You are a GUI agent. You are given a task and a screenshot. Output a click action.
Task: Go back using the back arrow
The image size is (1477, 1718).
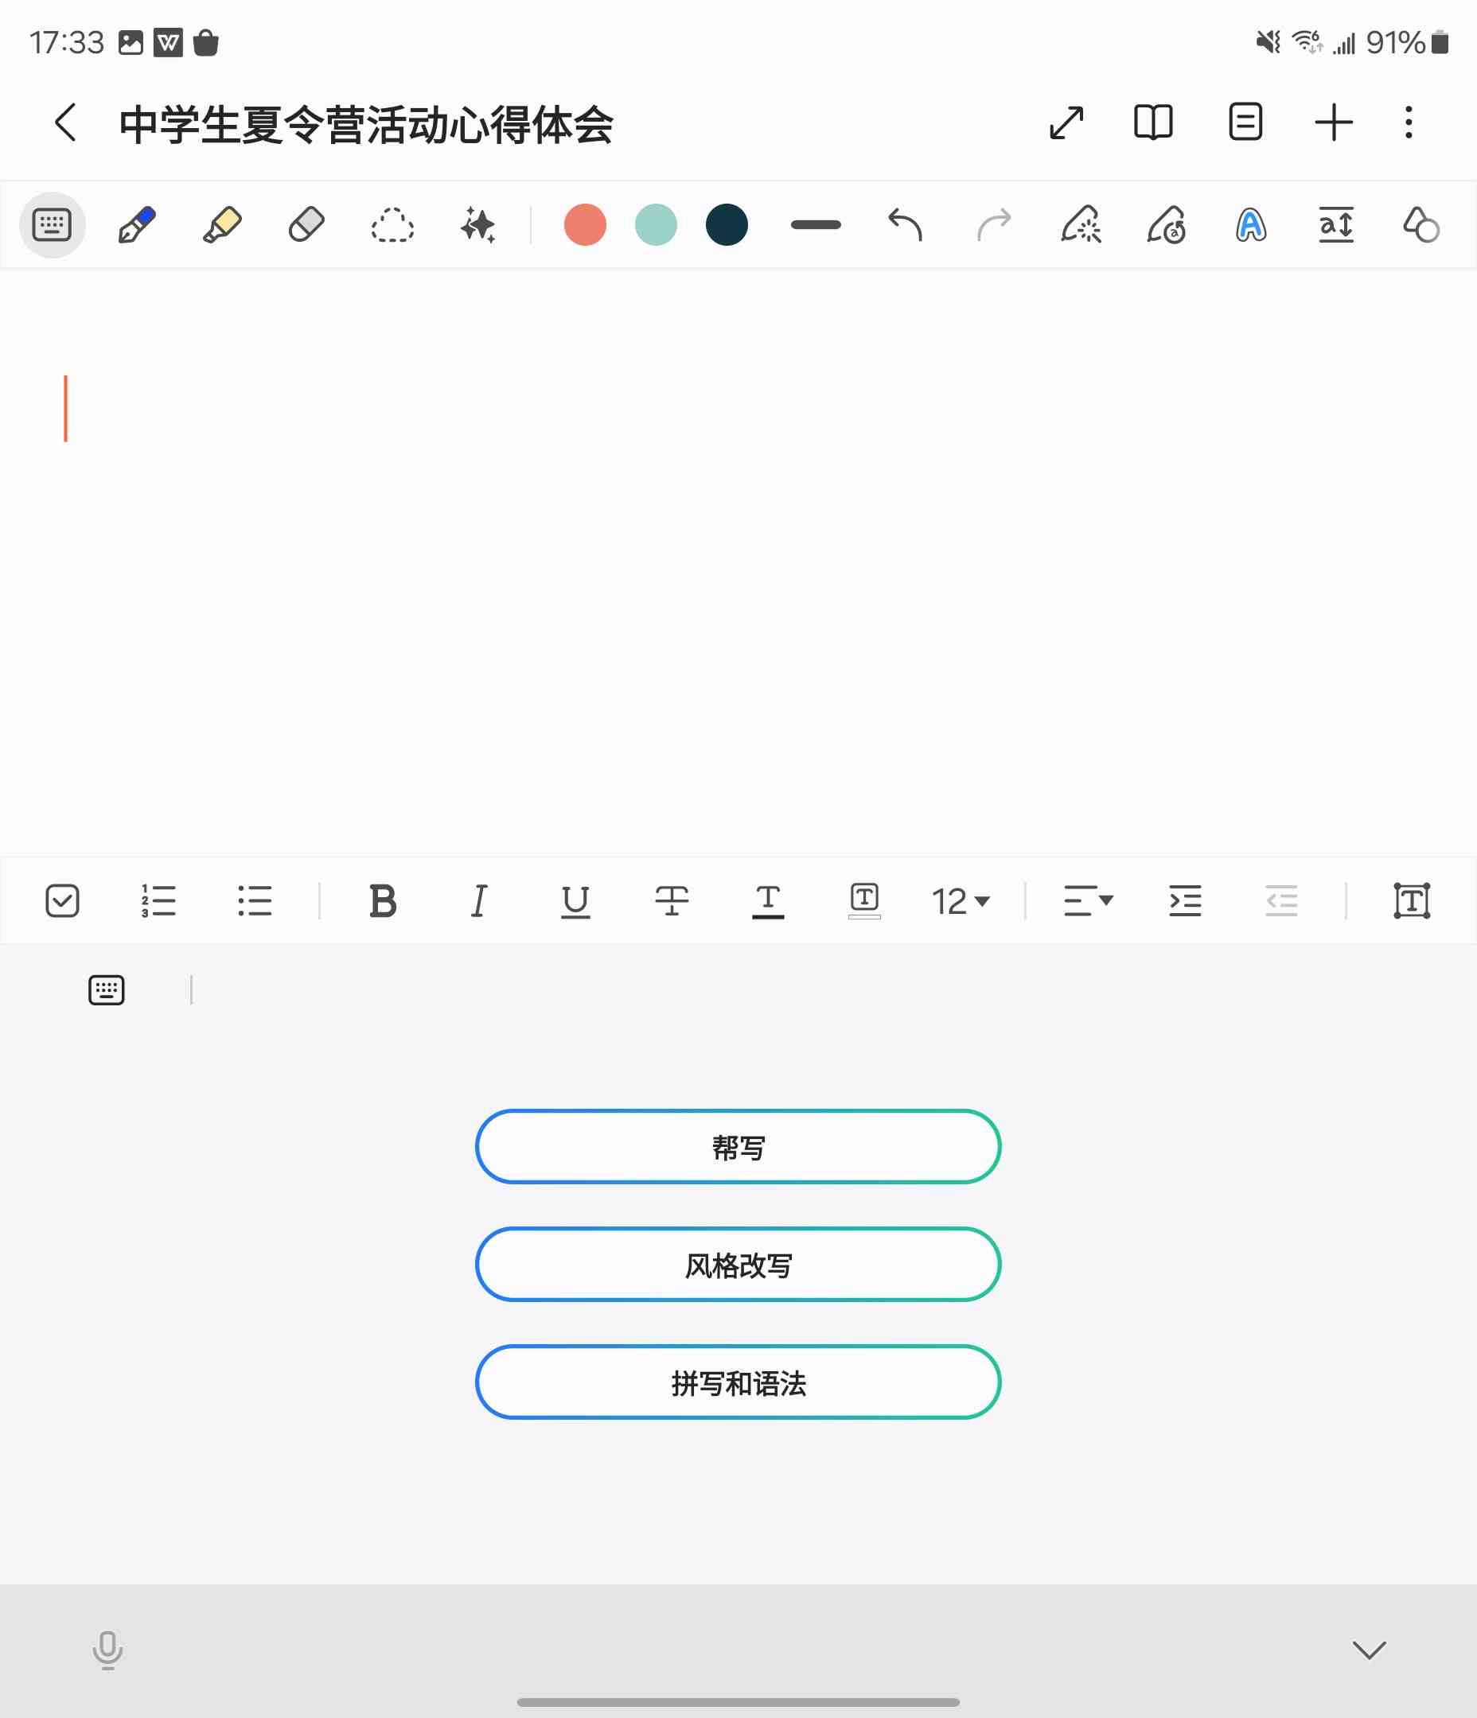(x=65, y=122)
